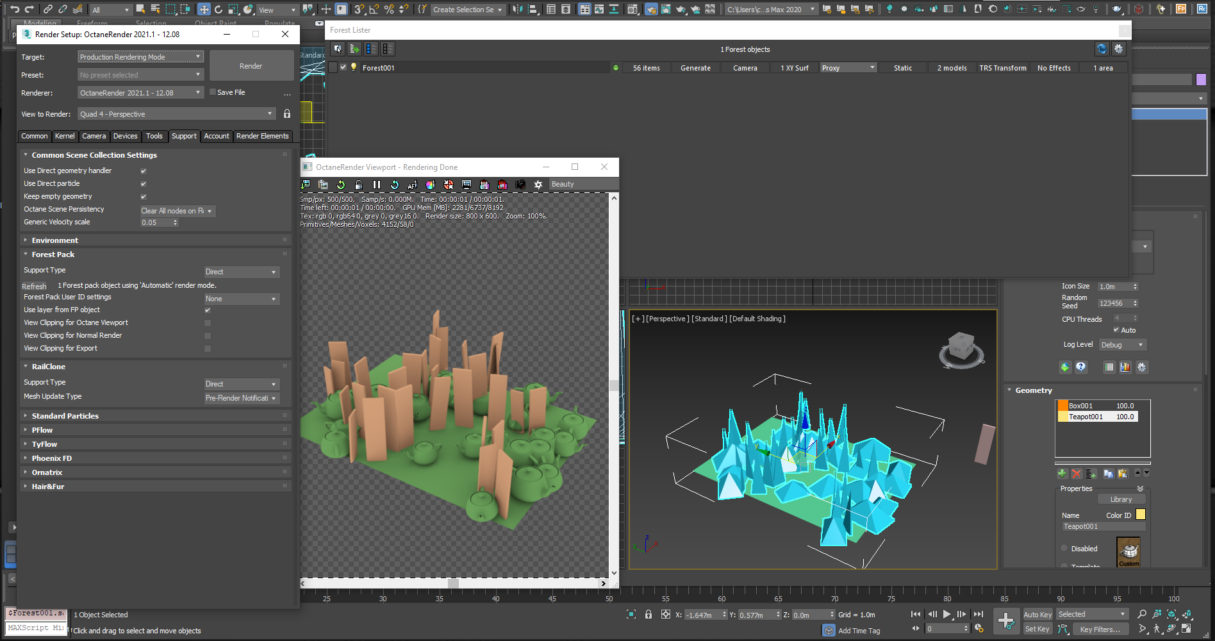
Task: Delete geometry item with the red X
Action: point(1077,474)
